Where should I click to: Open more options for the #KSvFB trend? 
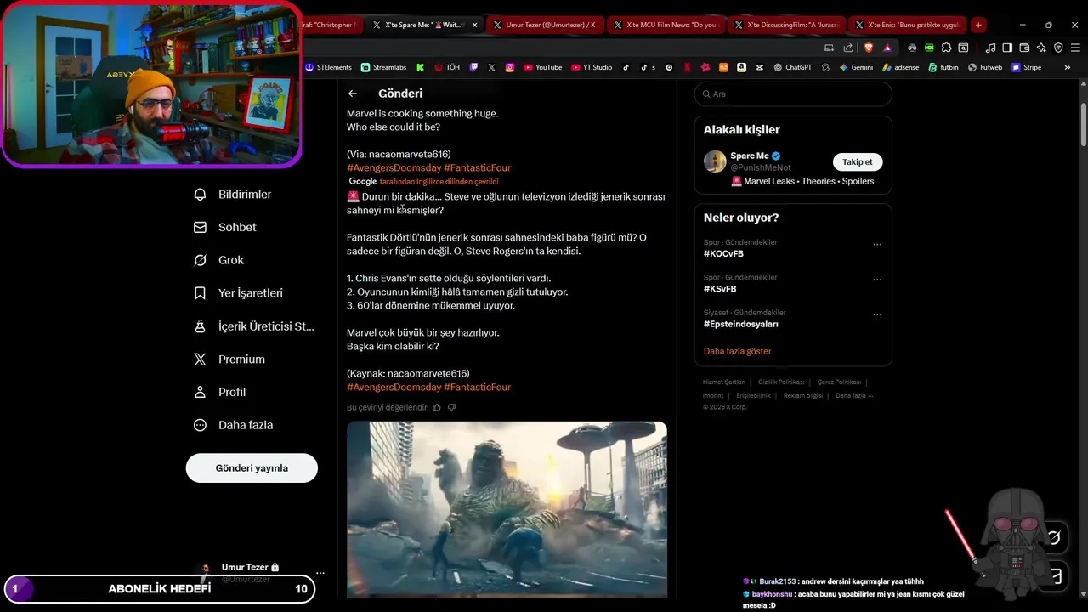pos(877,280)
